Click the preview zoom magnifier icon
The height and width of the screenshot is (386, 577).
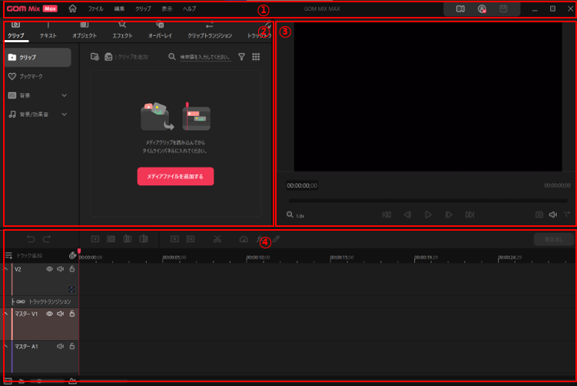coord(290,215)
